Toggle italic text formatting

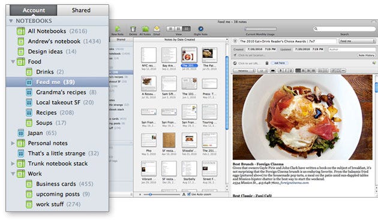pyautogui.click(x=286, y=71)
